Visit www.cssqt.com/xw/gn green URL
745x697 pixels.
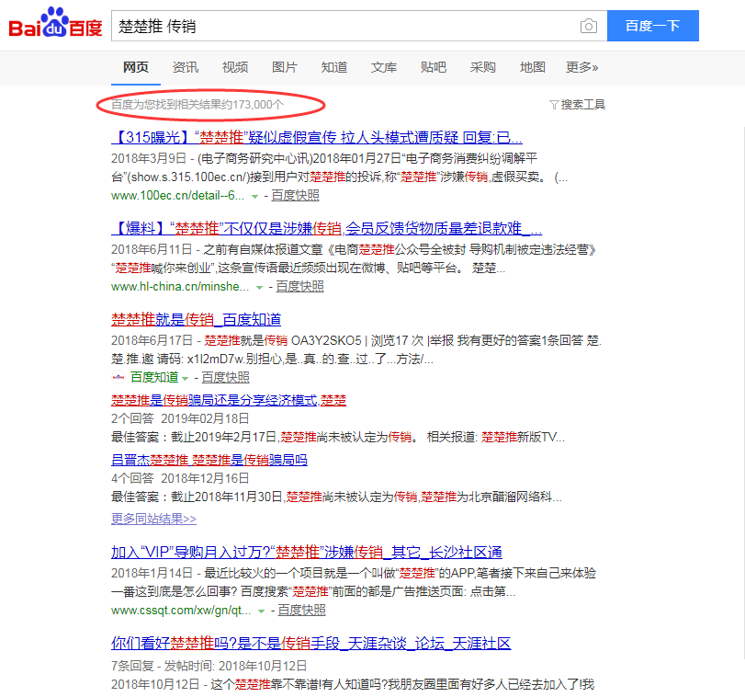pyautogui.click(x=181, y=611)
